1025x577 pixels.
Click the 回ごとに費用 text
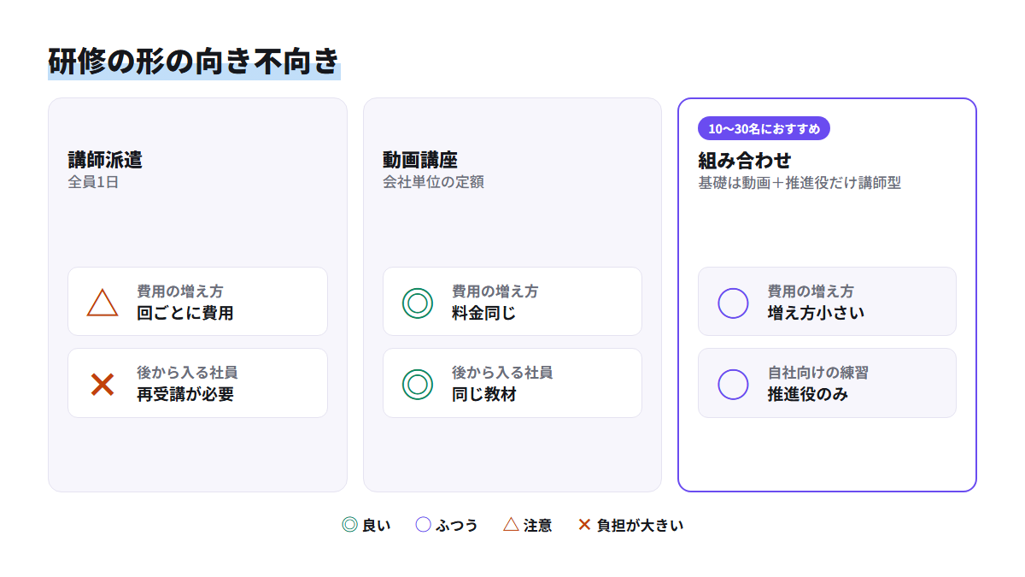coord(185,313)
